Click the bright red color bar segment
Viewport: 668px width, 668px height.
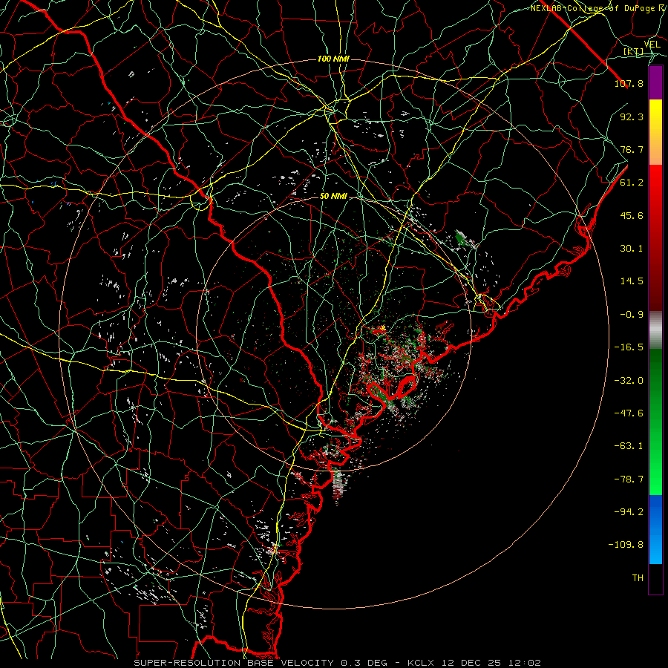pos(655,182)
